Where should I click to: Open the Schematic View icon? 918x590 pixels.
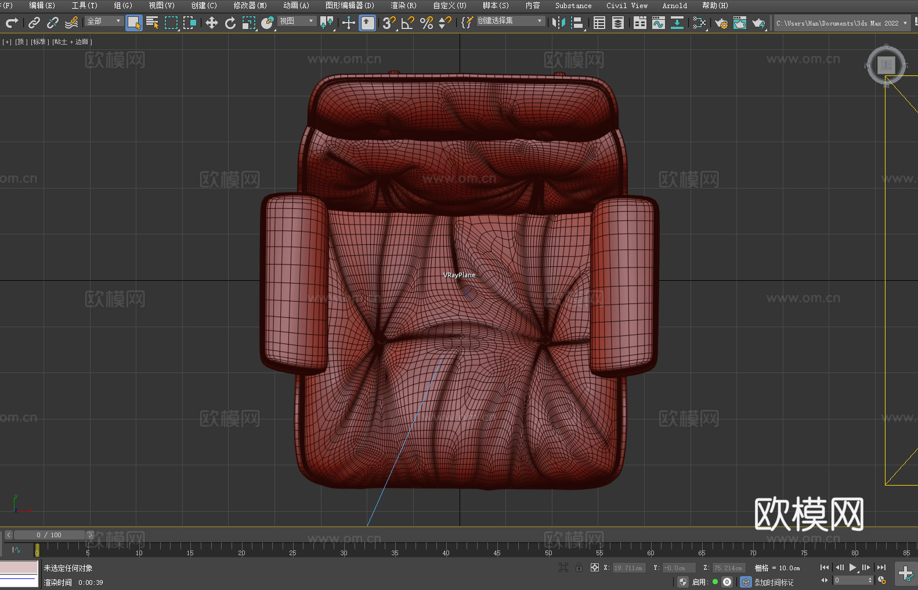coord(677,23)
